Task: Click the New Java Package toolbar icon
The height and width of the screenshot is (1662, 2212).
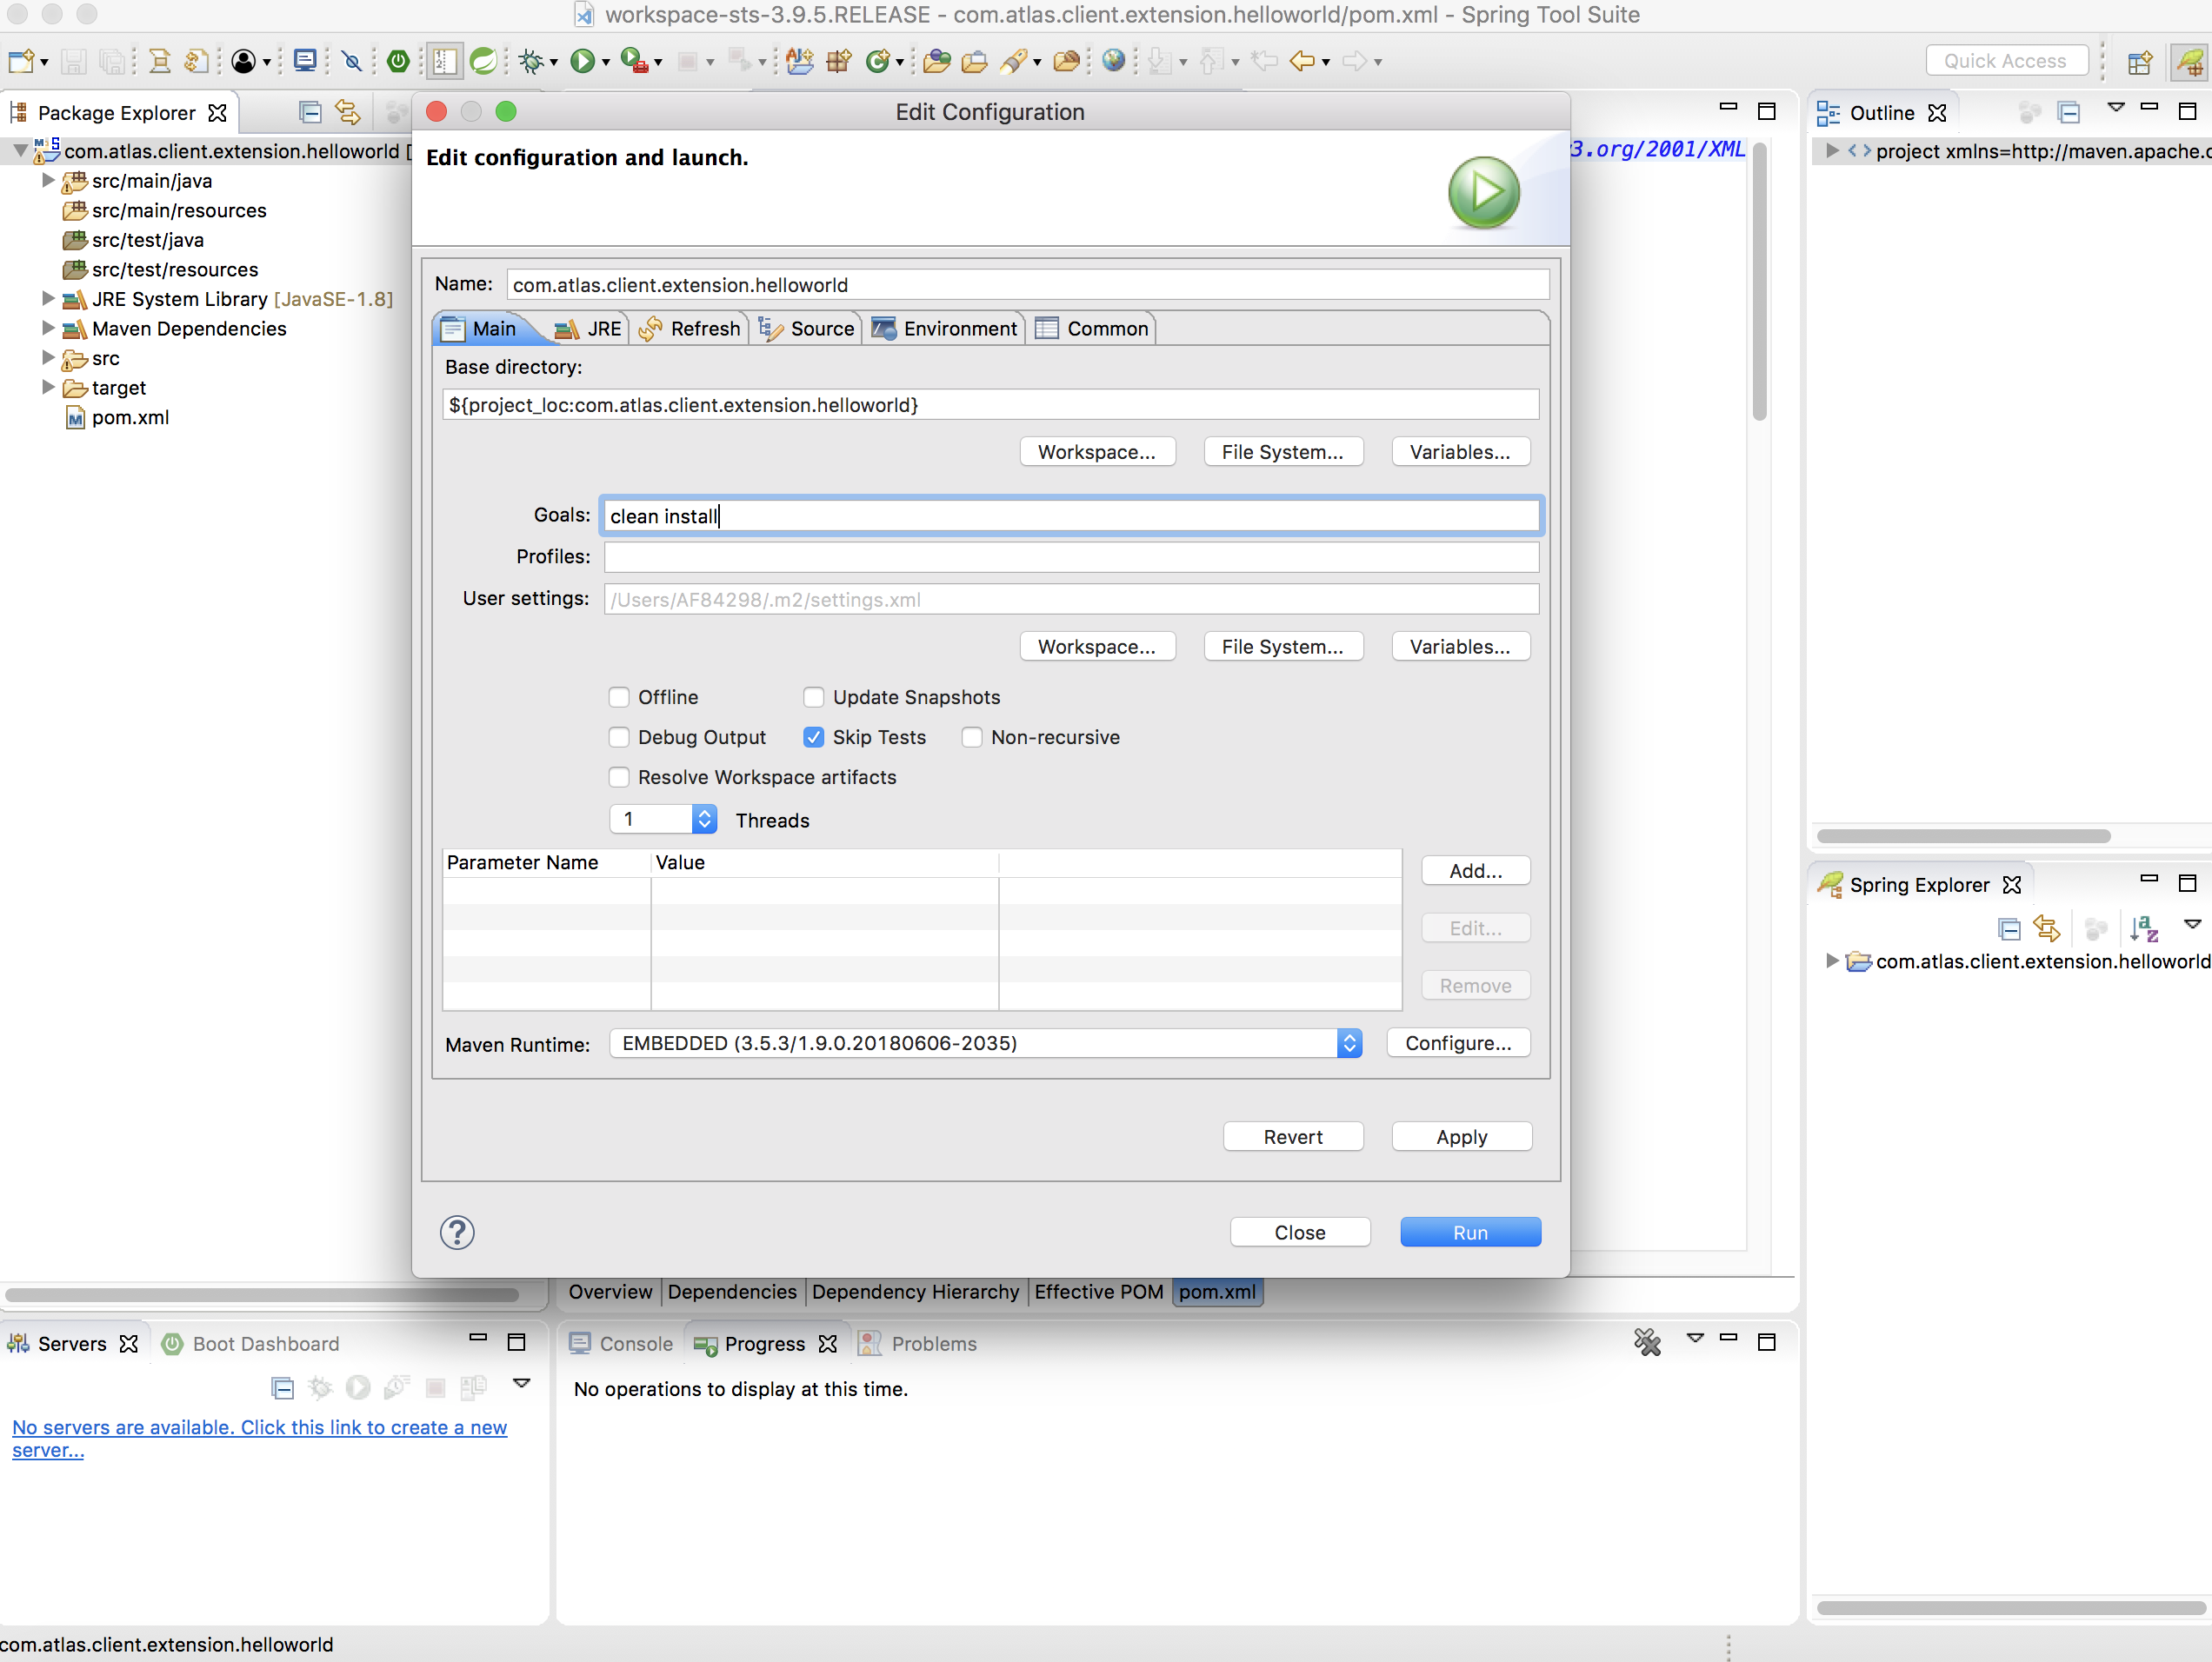Action: click(839, 62)
